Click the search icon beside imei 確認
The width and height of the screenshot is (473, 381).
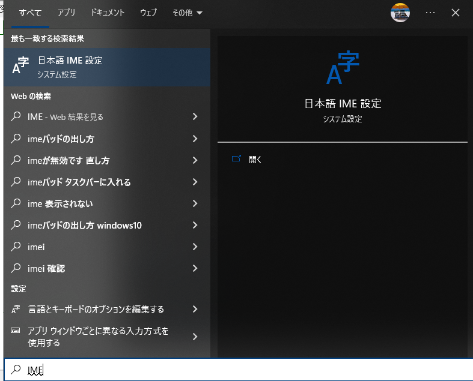tap(16, 268)
